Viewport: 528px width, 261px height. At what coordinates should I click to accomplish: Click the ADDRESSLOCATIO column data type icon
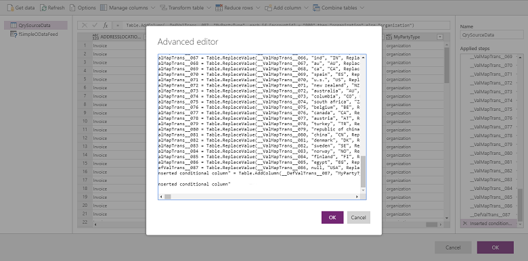pyautogui.click(x=95, y=37)
